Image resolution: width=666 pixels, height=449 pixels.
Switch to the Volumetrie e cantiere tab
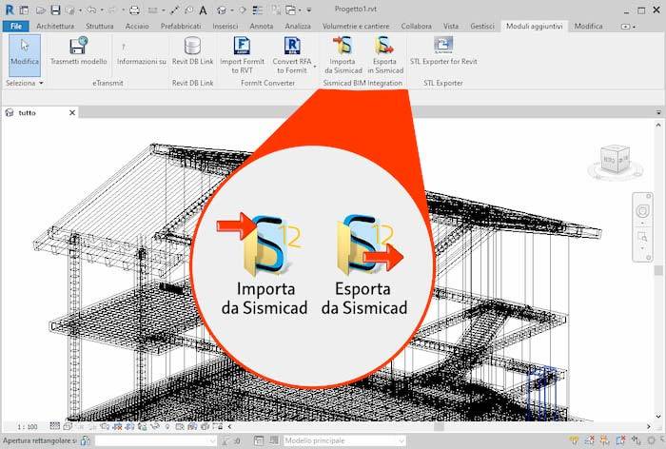point(356,27)
